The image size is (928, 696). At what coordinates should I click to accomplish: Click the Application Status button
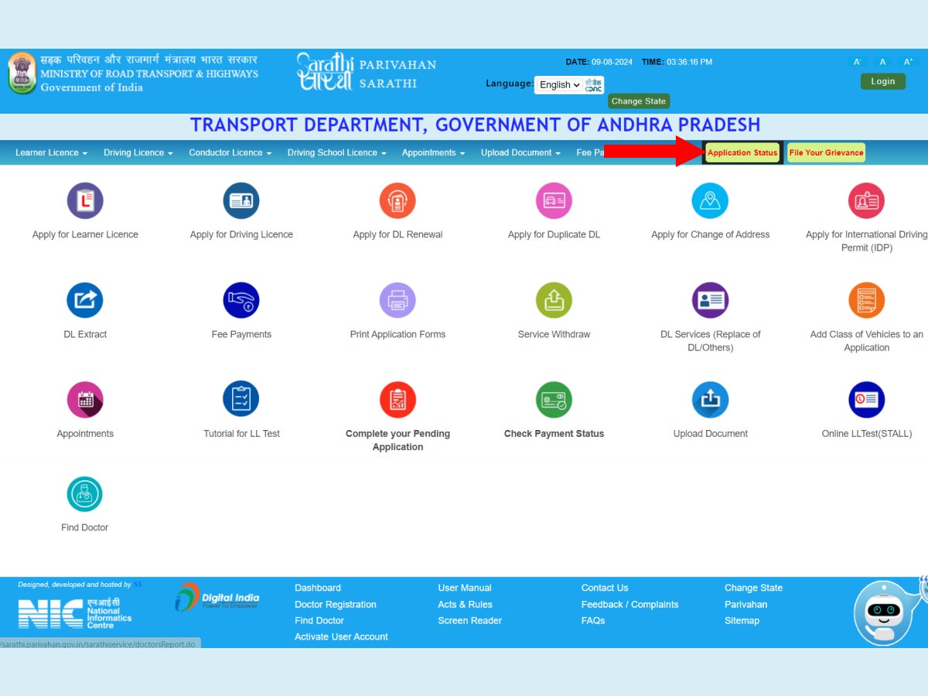[x=742, y=153]
